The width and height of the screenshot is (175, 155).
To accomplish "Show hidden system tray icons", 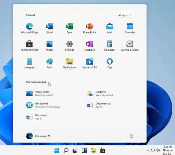I will (x=148, y=150).
